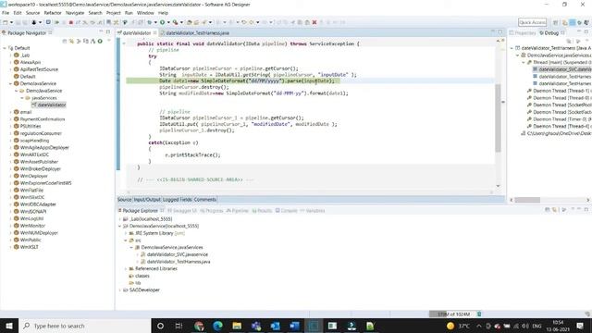
Task: Click the Windows Start button
Action: pyautogui.click(x=9, y=326)
